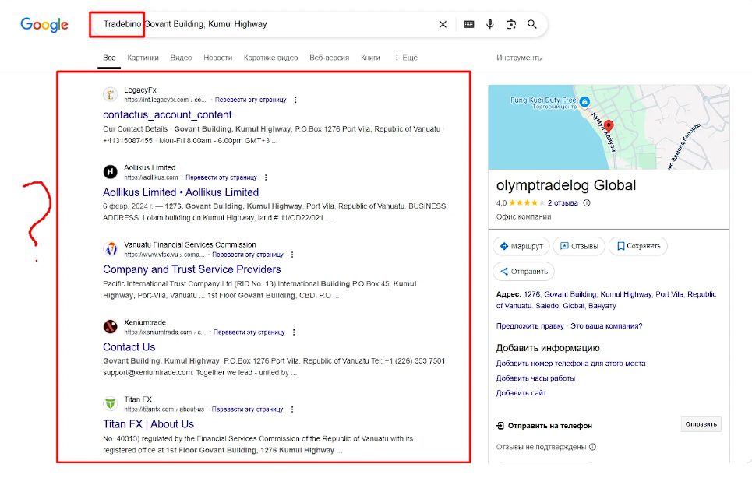Open search by image camera icon

[510, 24]
